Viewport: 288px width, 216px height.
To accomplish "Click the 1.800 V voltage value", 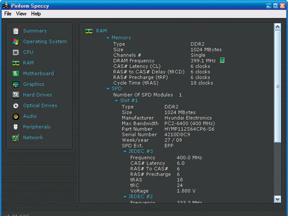I will coord(186,191).
